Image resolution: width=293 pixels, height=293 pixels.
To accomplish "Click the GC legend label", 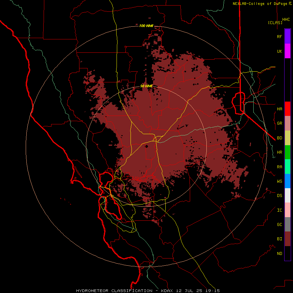I will point(279,224).
